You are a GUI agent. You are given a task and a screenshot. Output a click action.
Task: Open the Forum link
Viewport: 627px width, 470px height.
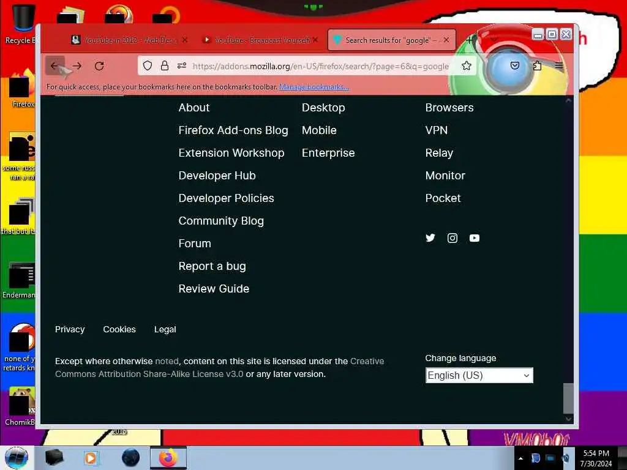(194, 244)
